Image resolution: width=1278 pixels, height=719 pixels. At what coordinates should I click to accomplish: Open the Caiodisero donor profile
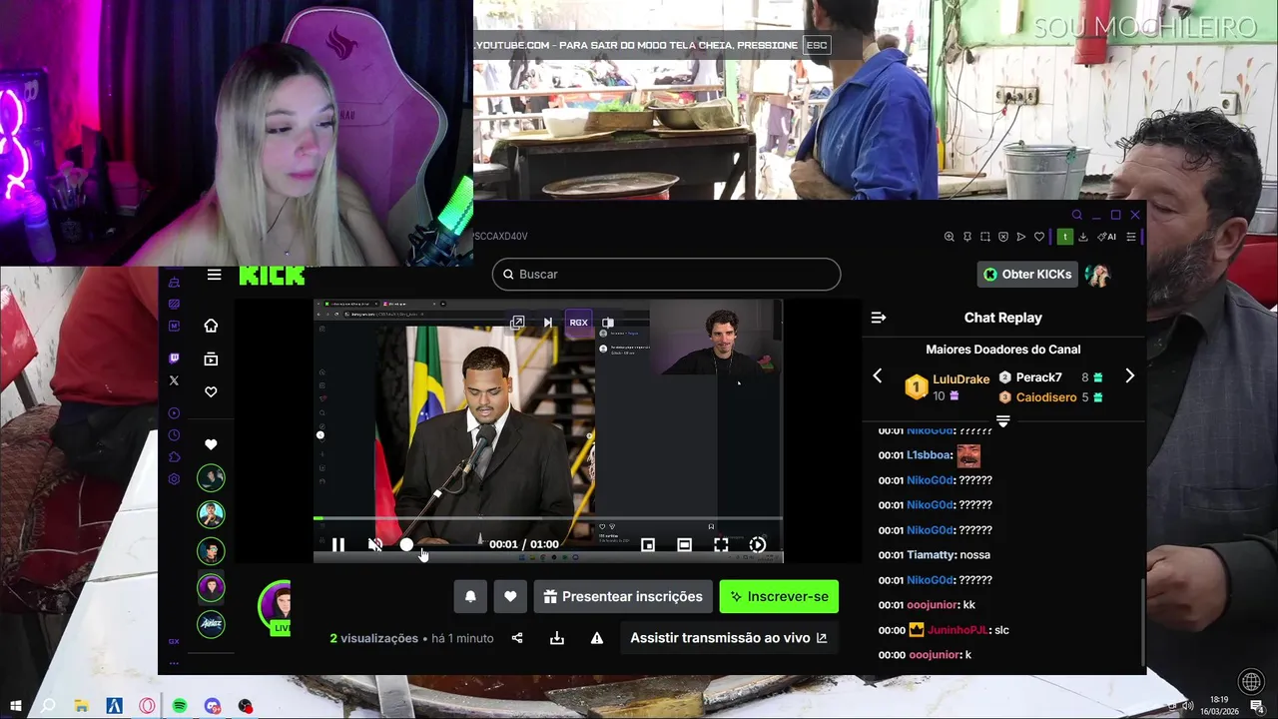(1046, 397)
